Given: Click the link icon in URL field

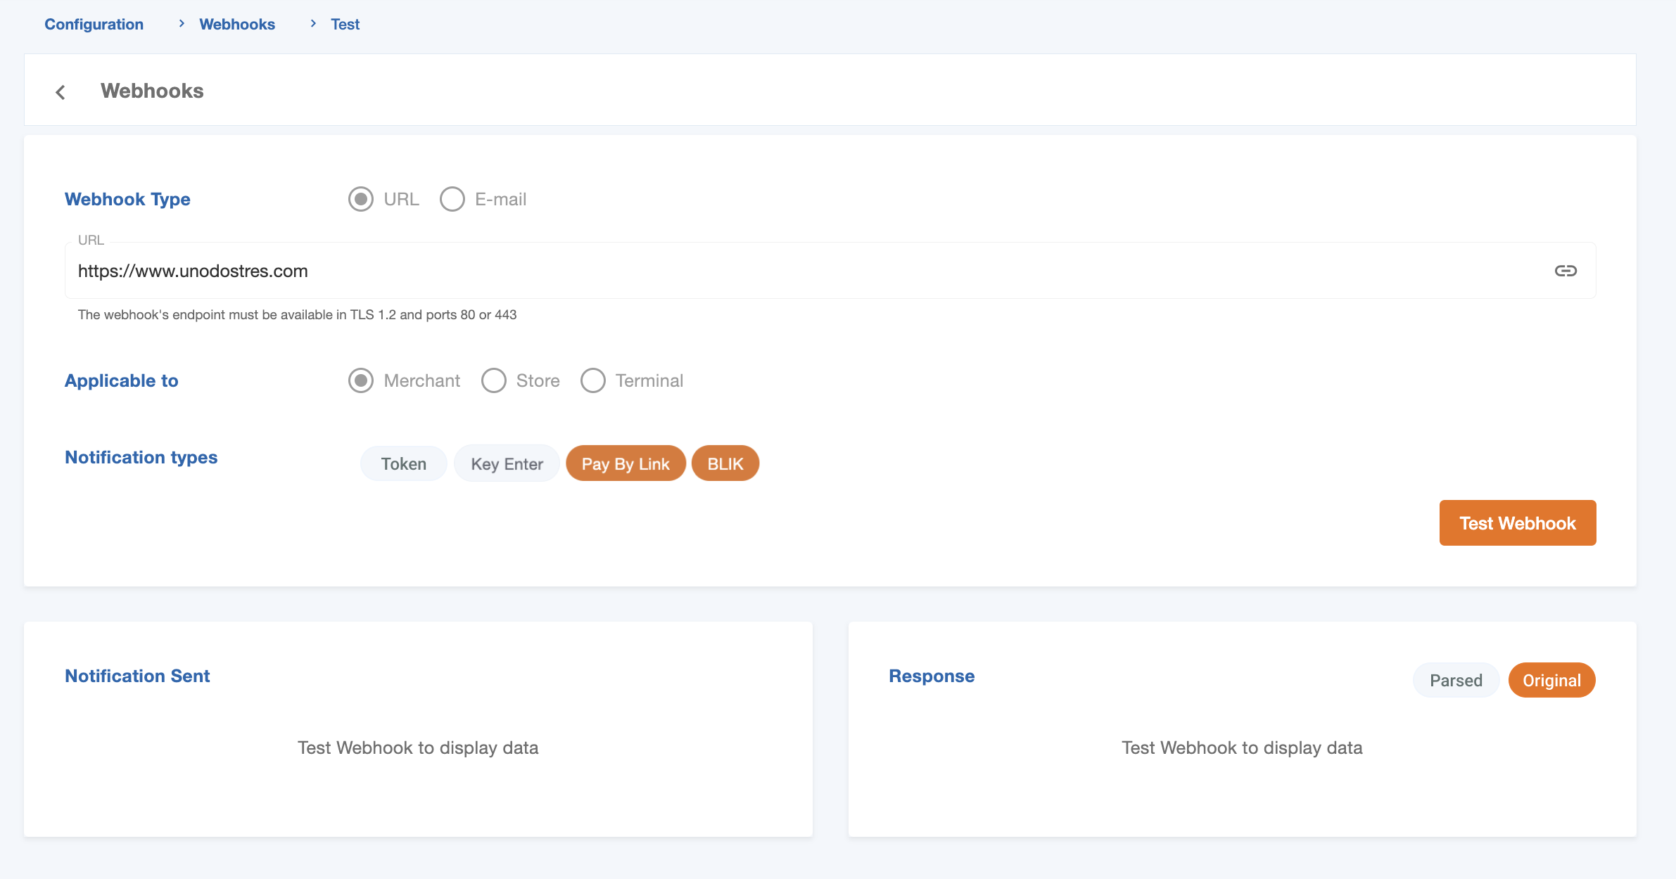Looking at the screenshot, I should click(x=1566, y=271).
